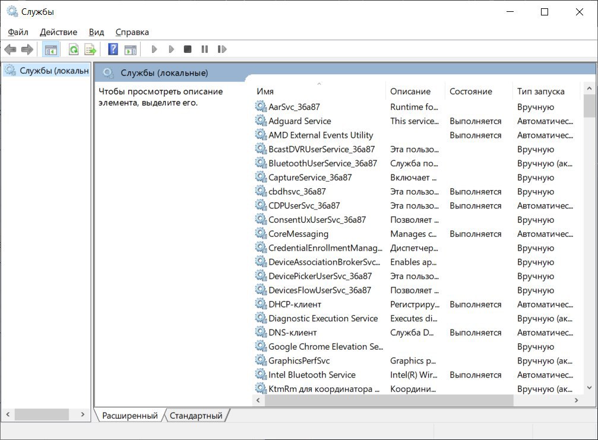Click services list horizontal scrollbar right arrow
Image resolution: width=598 pixels, height=440 pixels.
point(576,400)
